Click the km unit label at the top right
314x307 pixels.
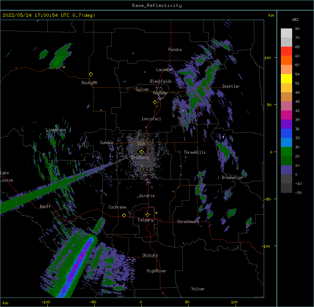point(271,15)
